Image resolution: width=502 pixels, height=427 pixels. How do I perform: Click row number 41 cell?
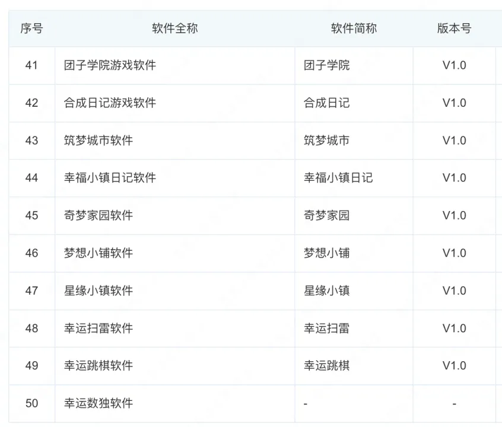point(31,65)
